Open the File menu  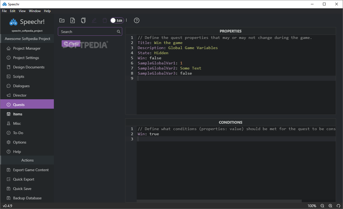(4, 11)
